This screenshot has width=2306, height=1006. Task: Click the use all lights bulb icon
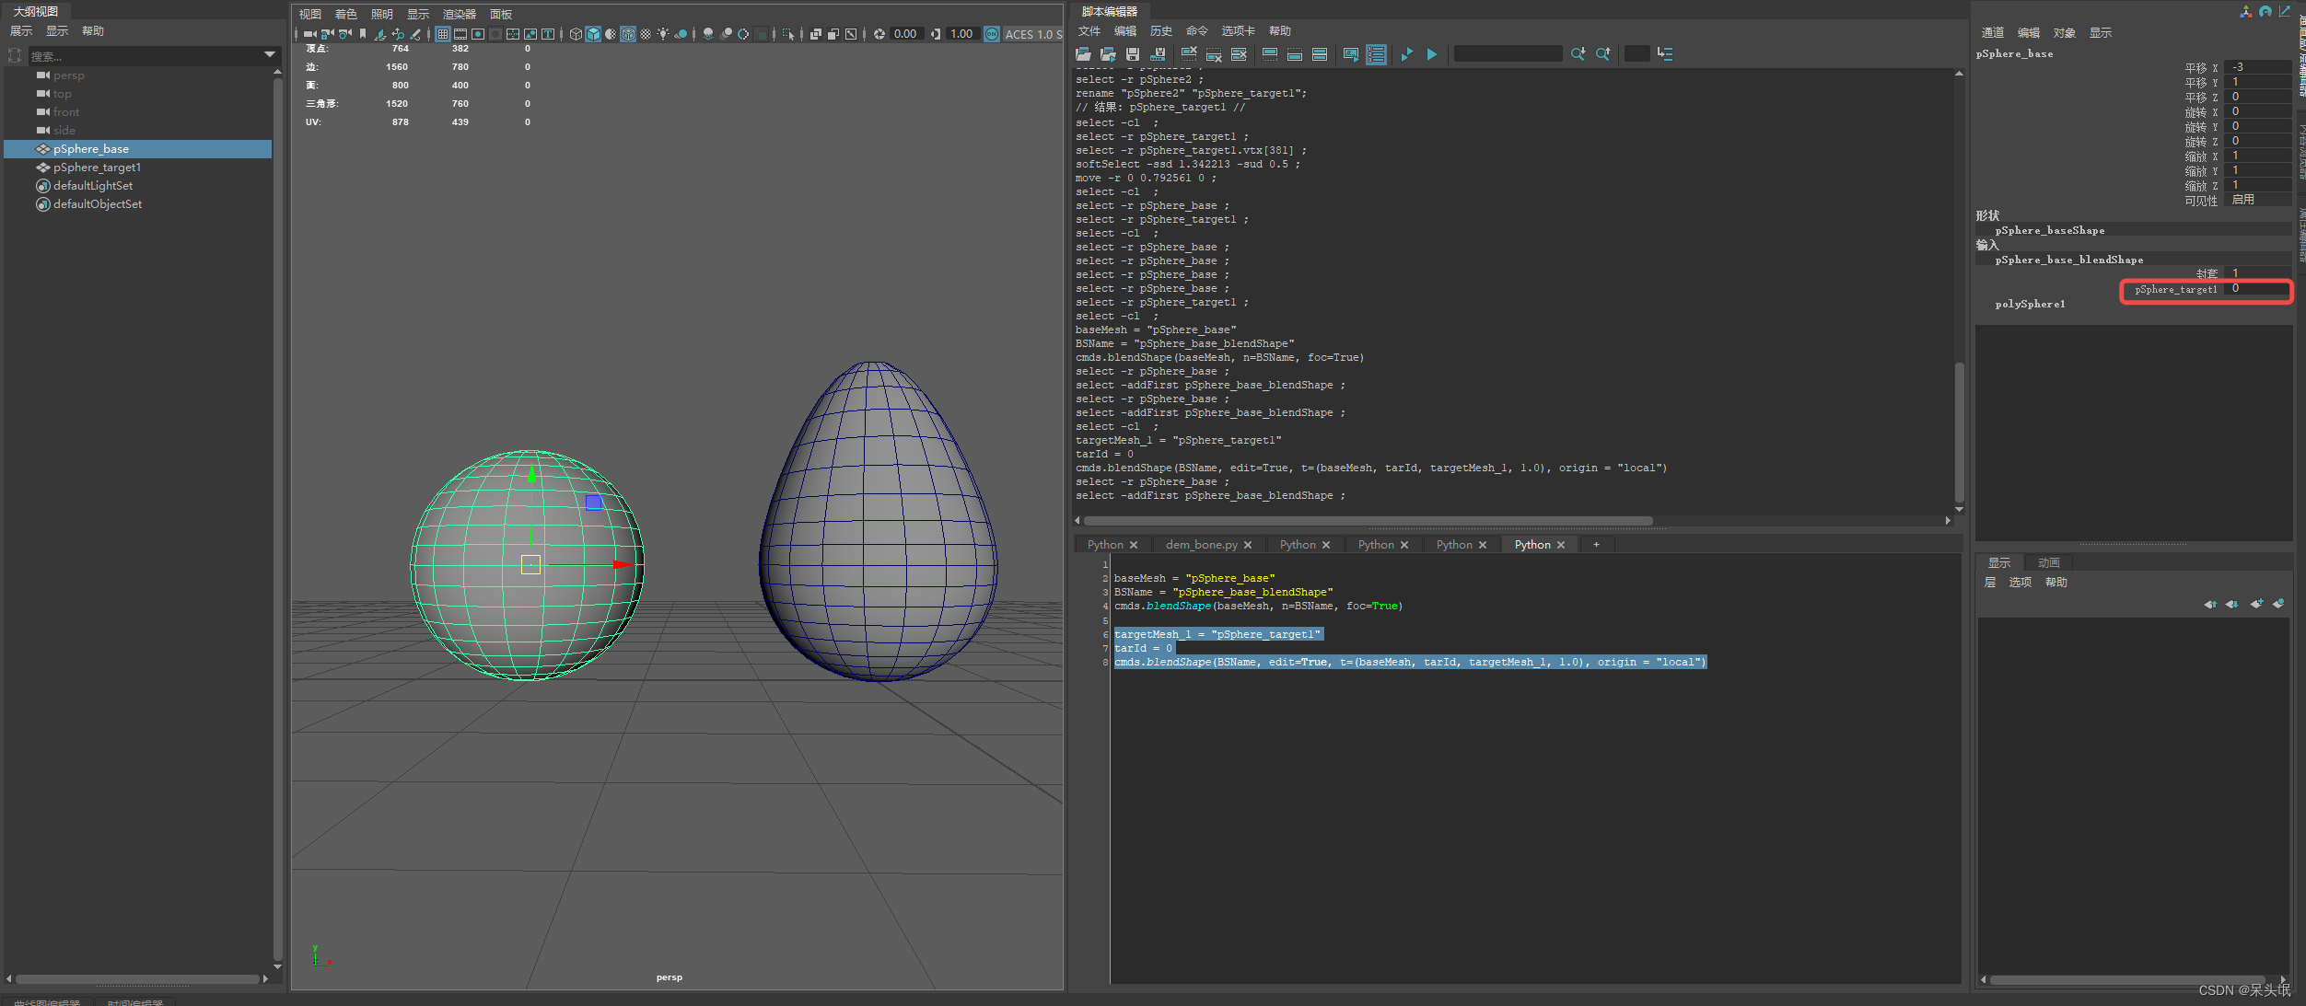[x=663, y=34]
